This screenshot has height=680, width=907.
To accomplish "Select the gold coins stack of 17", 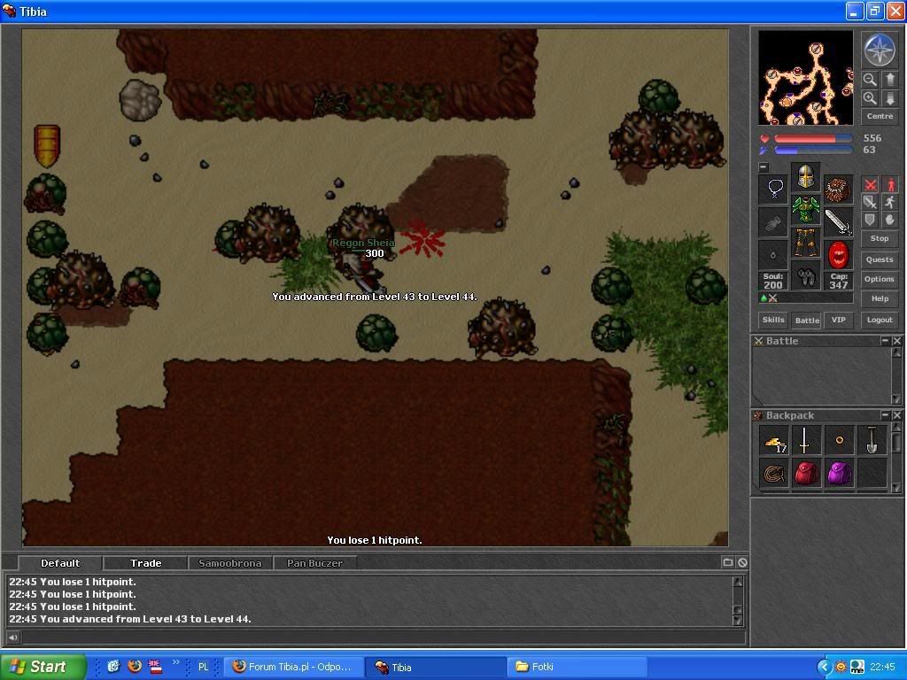I will click(774, 442).
